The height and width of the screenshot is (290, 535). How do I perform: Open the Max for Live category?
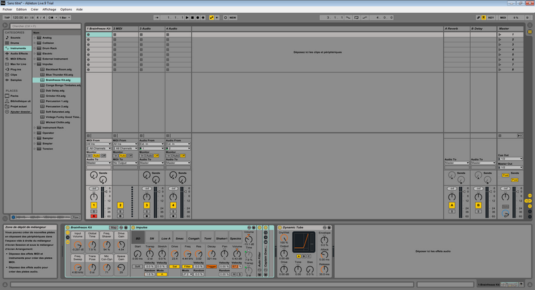(x=18, y=64)
